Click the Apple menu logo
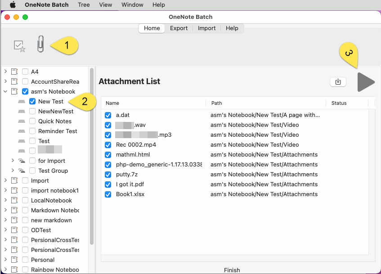This screenshot has width=381, height=274. coord(13,4)
